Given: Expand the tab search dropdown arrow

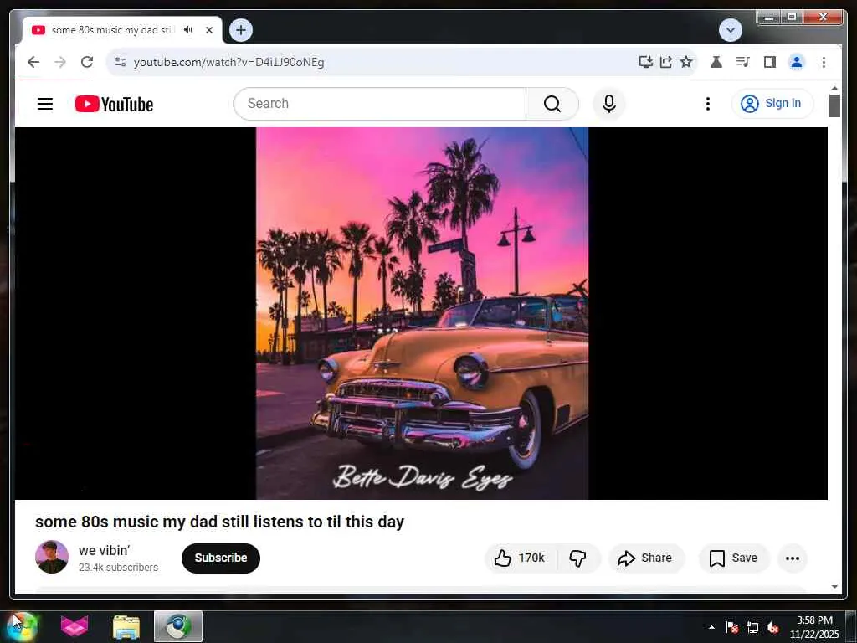Looking at the screenshot, I should 730,30.
